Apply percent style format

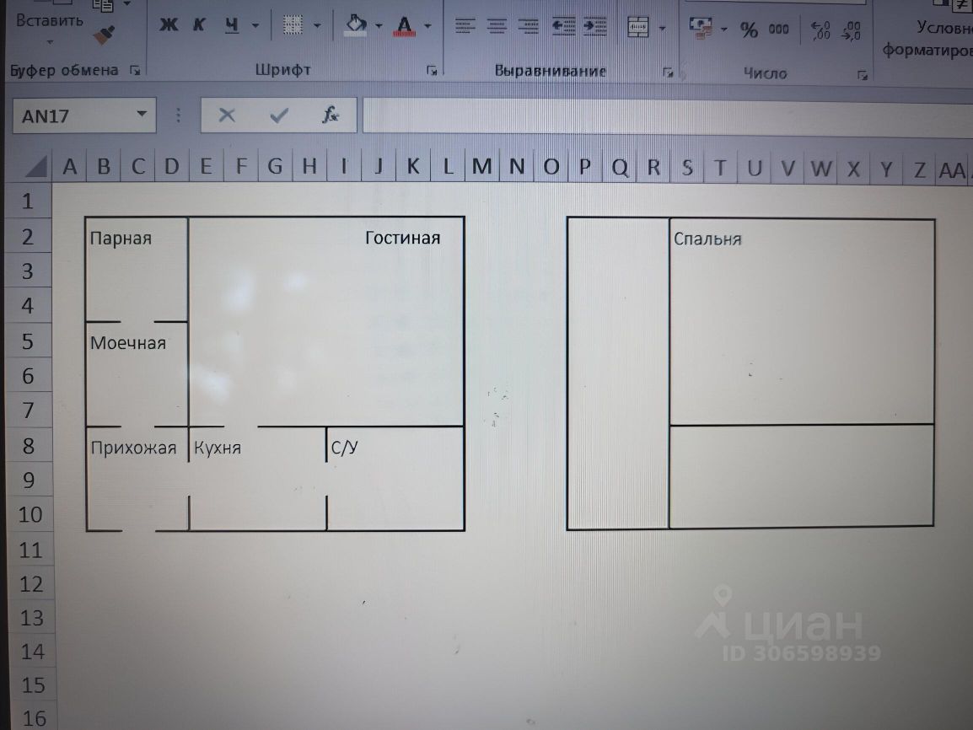pyautogui.click(x=749, y=30)
